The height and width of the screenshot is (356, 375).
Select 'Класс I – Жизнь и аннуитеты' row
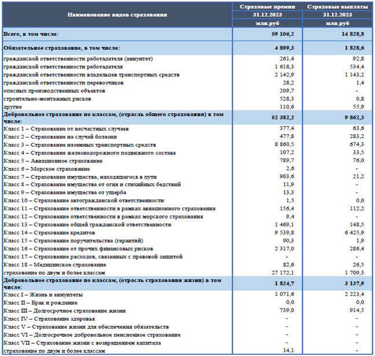pyautogui.click(x=43, y=294)
